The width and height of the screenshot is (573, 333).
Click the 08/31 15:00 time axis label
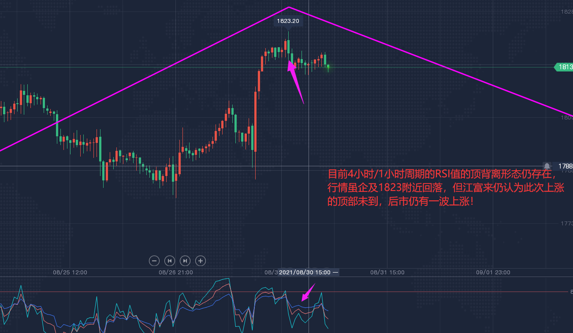tap(387, 273)
